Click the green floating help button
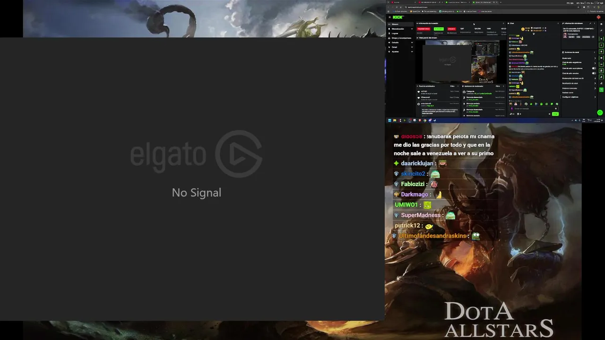This screenshot has width=605, height=340. [600, 112]
